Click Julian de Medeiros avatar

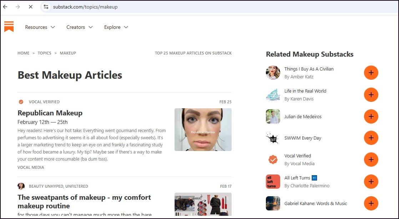(x=273, y=116)
